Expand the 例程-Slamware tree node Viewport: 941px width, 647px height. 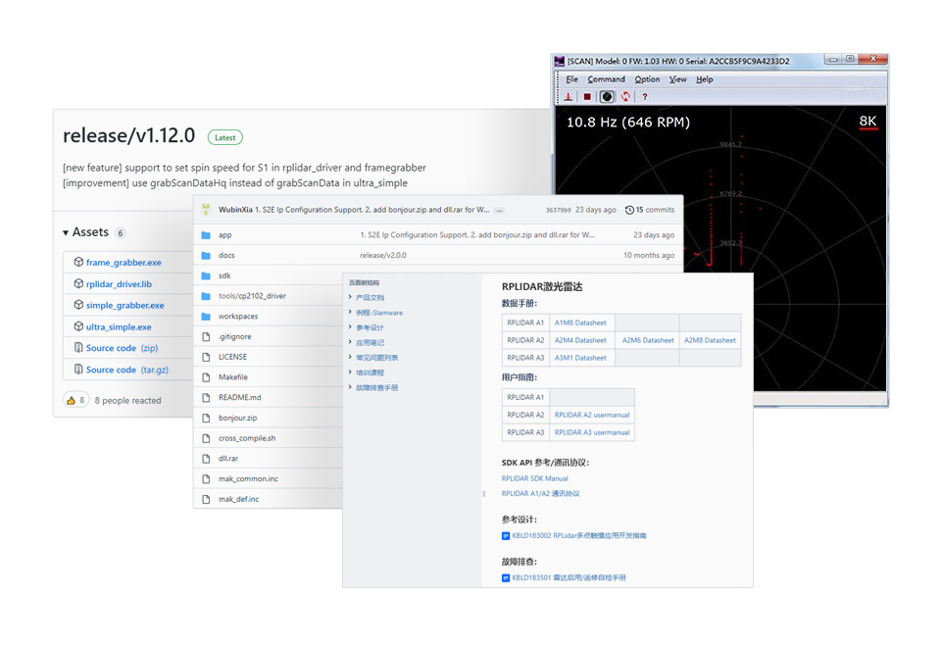tap(351, 313)
